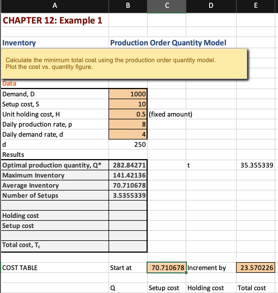278x293 pixels.
Task: Select column header B
Action: coord(128,6)
